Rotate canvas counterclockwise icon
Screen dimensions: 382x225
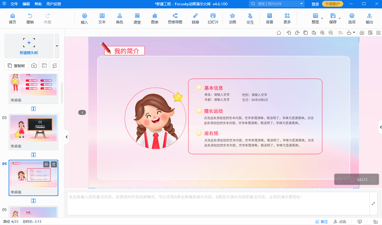pos(289,33)
